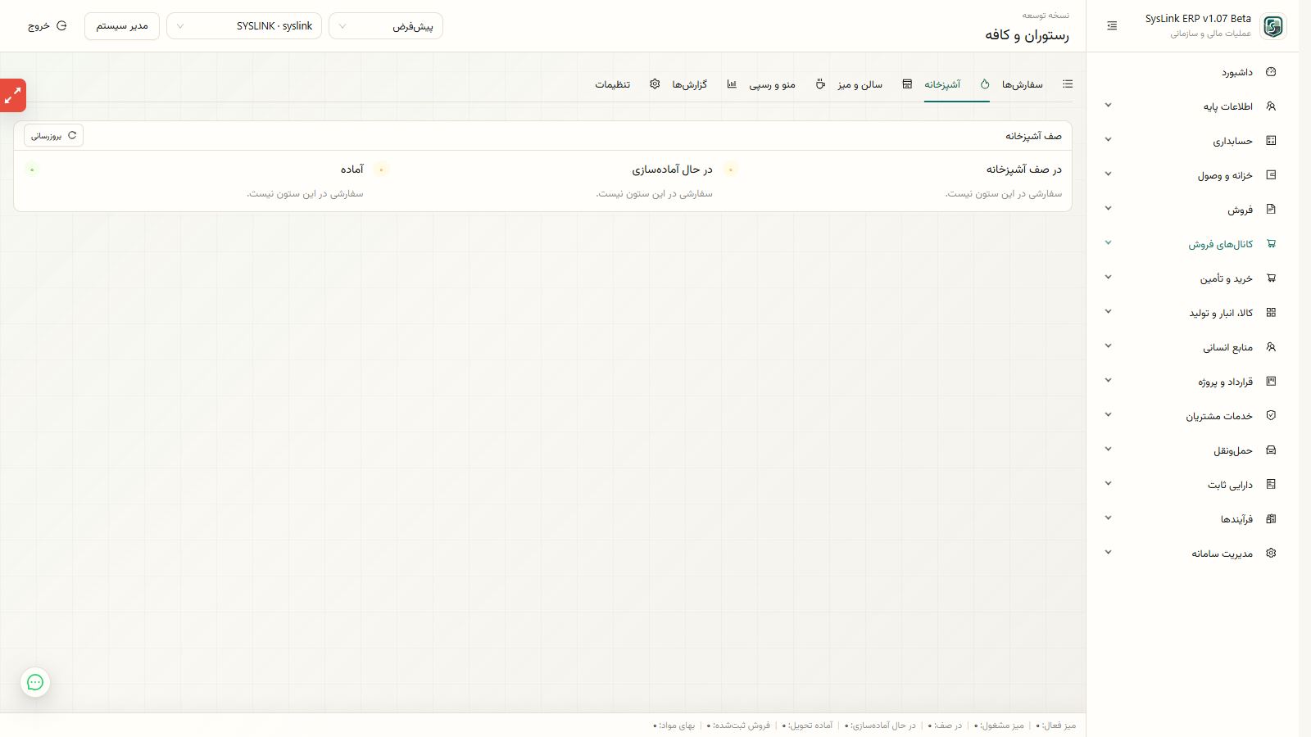Screen dimensions: 1311x737
Task: Click the red fullscreen expand icon
Action: click(13, 96)
